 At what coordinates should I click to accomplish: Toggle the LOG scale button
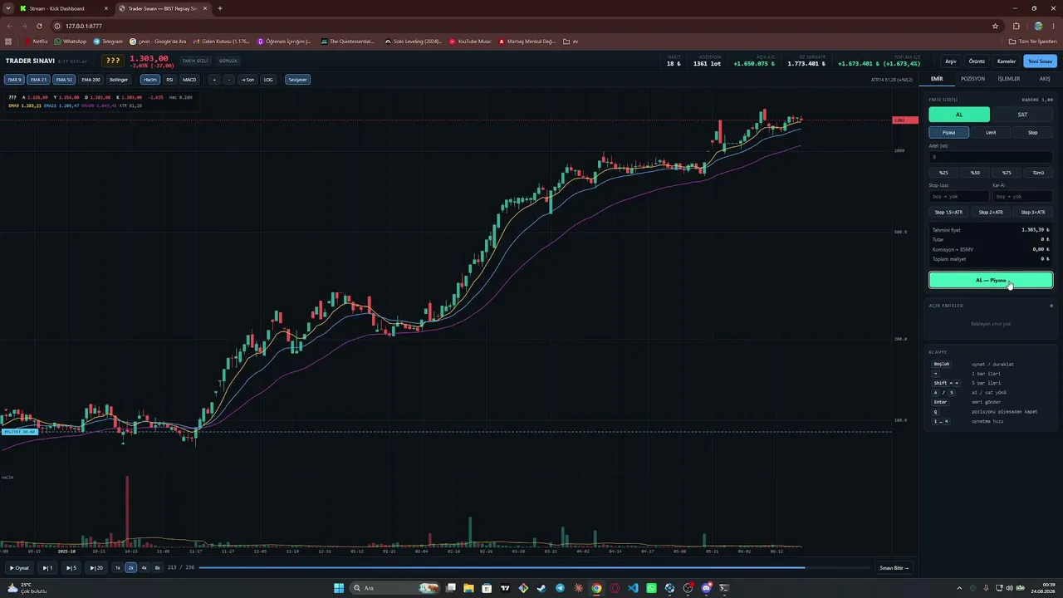(x=268, y=80)
